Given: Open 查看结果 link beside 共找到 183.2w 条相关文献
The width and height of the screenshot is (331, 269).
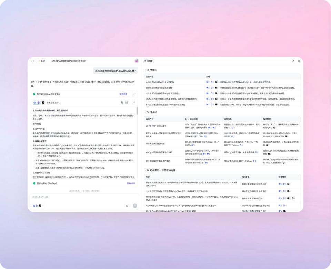Looking at the screenshot, I should click(123, 94).
